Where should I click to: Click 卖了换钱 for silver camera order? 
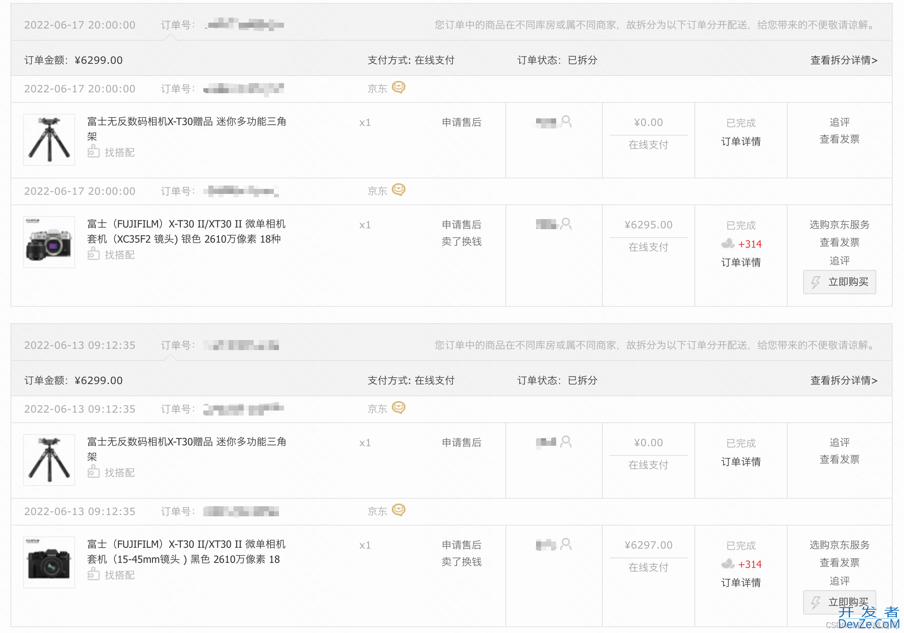tap(461, 241)
